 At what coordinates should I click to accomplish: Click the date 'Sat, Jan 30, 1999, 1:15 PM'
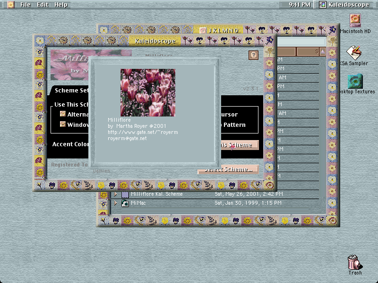point(248,203)
